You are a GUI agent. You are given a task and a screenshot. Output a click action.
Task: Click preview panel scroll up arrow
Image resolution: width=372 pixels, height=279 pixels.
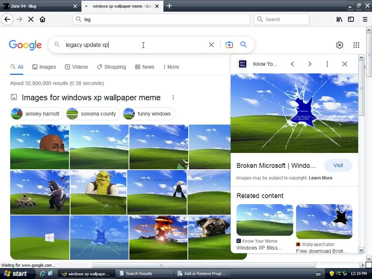click(361, 58)
